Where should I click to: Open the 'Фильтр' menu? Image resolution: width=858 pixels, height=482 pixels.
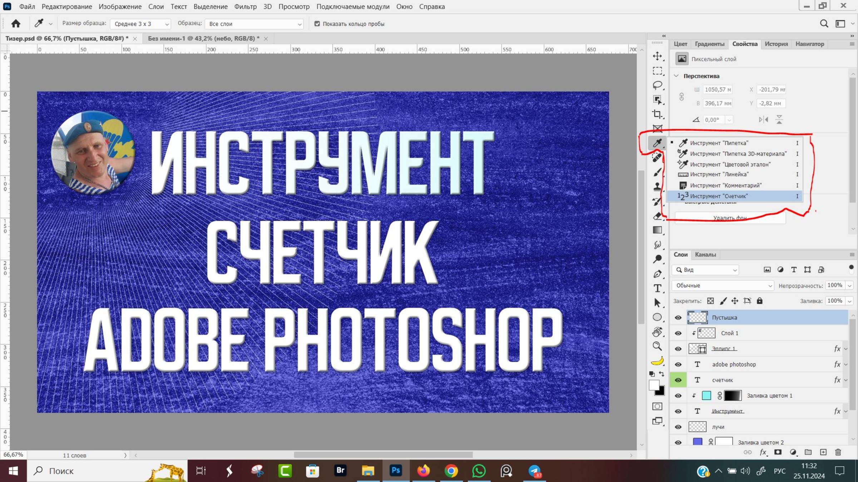(x=245, y=6)
